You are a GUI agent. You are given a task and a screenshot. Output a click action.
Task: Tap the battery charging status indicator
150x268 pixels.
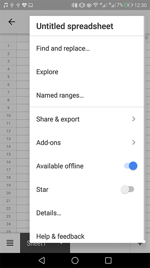tap(129, 5)
